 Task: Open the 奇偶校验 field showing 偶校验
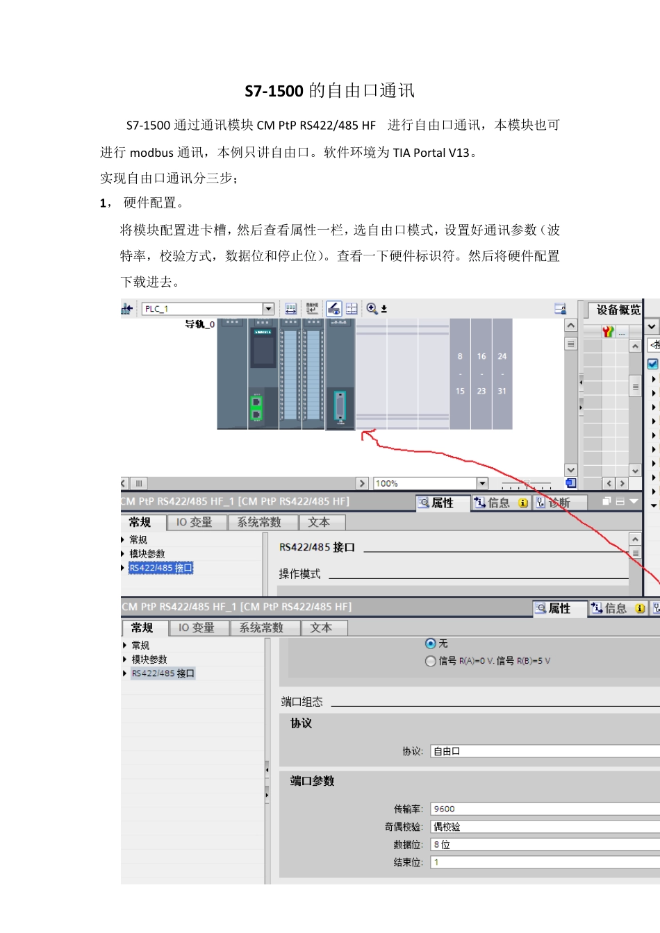[545, 827]
